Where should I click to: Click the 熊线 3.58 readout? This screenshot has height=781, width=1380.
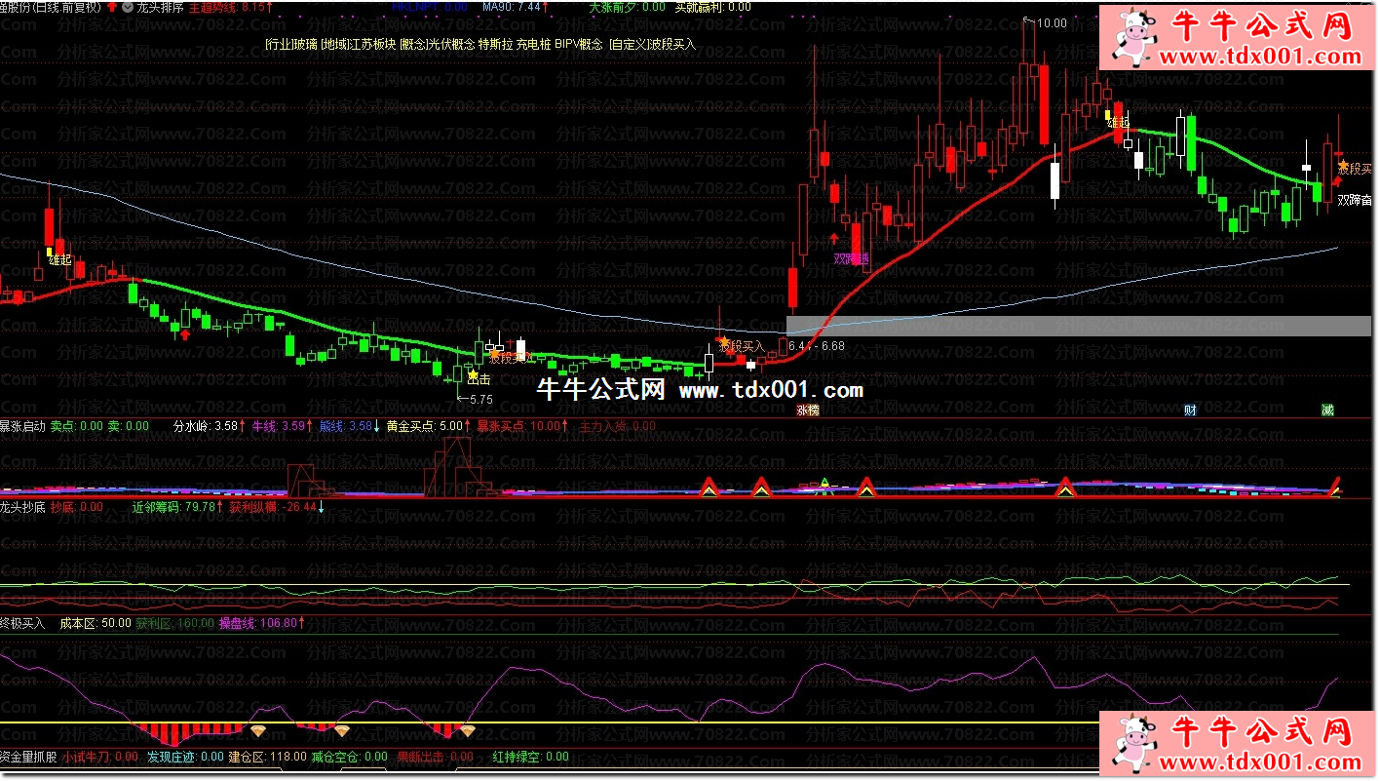pos(350,426)
